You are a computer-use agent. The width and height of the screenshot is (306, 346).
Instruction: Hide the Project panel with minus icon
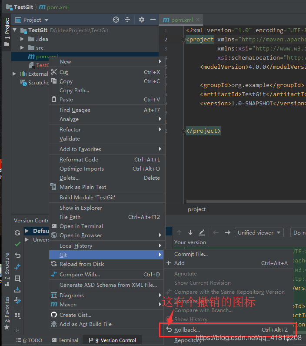[153, 20]
